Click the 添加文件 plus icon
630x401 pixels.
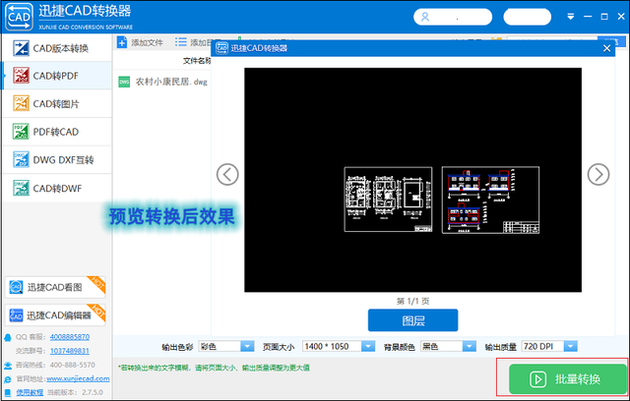point(122,42)
